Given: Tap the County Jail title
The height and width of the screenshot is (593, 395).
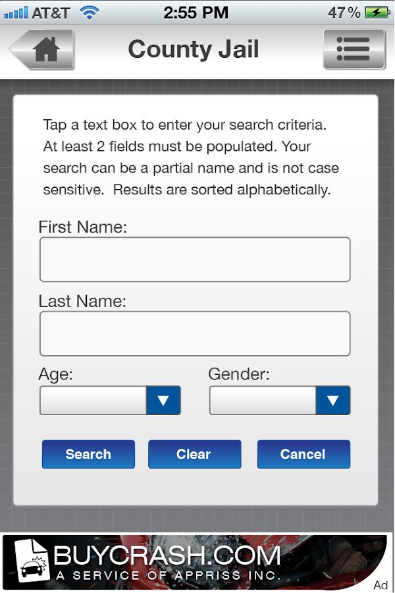Looking at the screenshot, I should click(x=194, y=49).
